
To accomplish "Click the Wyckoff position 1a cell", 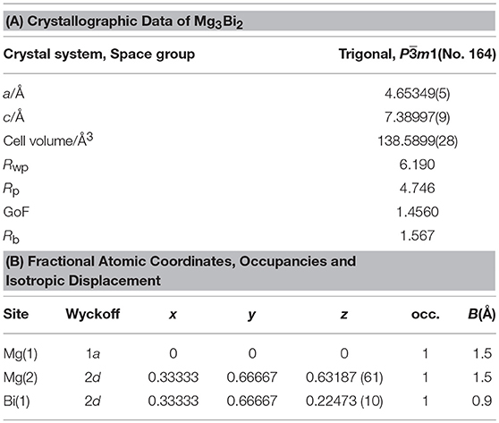I will [x=93, y=354].
